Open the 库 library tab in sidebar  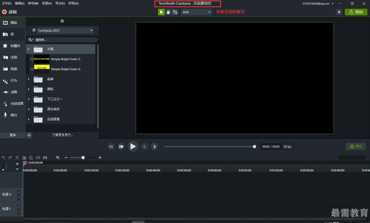13,34
